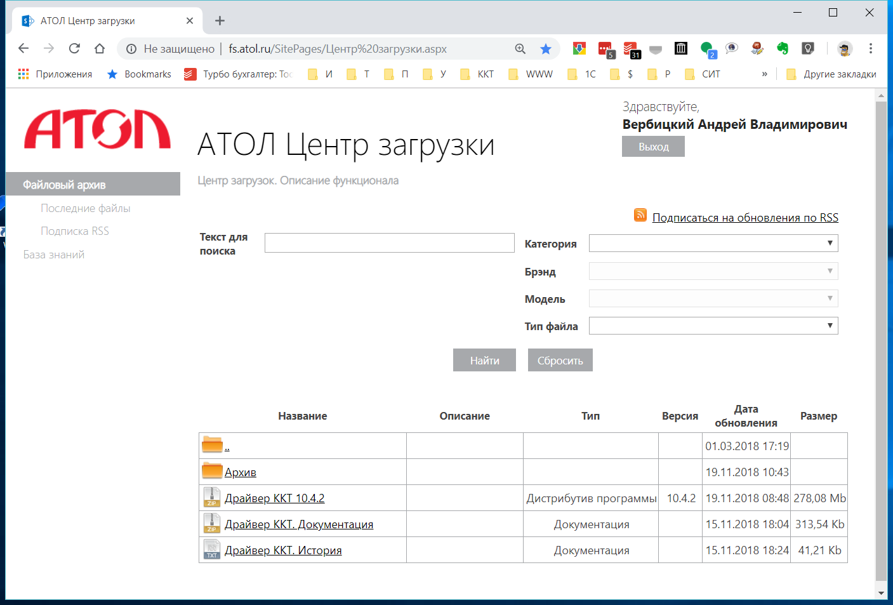Open the Архив folder link
The height and width of the screenshot is (605, 893).
pos(241,472)
